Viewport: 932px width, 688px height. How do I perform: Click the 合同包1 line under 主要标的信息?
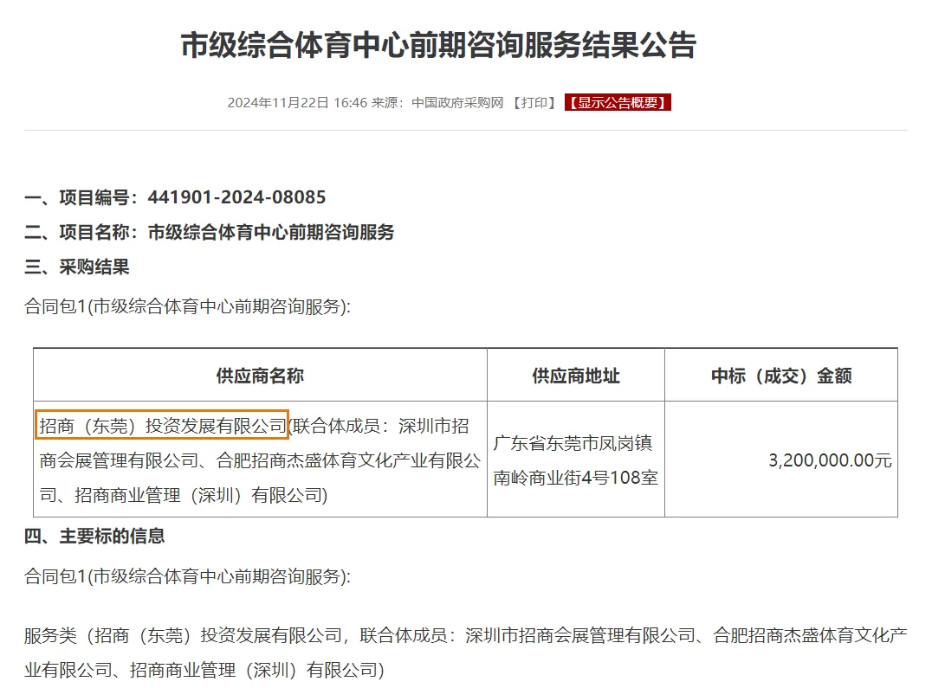[187, 576]
